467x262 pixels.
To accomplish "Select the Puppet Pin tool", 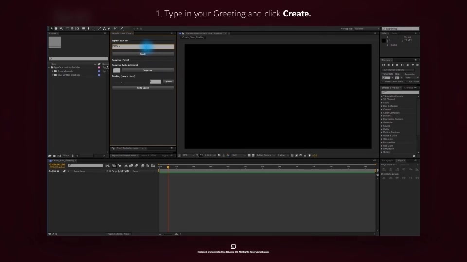I will 122,29.
